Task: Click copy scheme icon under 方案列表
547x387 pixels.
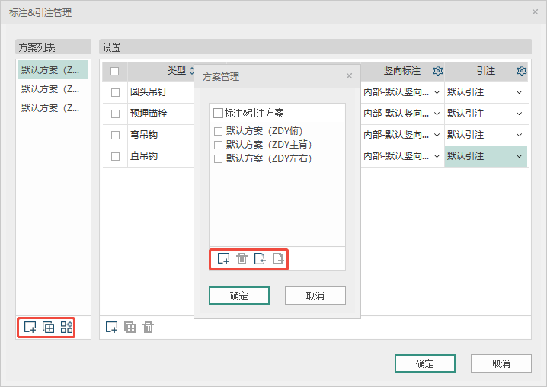Action: click(48, 328)
